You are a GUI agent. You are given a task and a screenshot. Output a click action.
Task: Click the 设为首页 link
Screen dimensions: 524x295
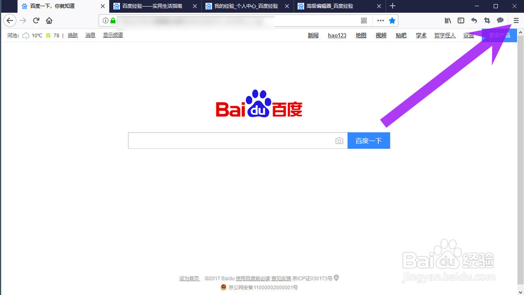[x=189, y=278]
